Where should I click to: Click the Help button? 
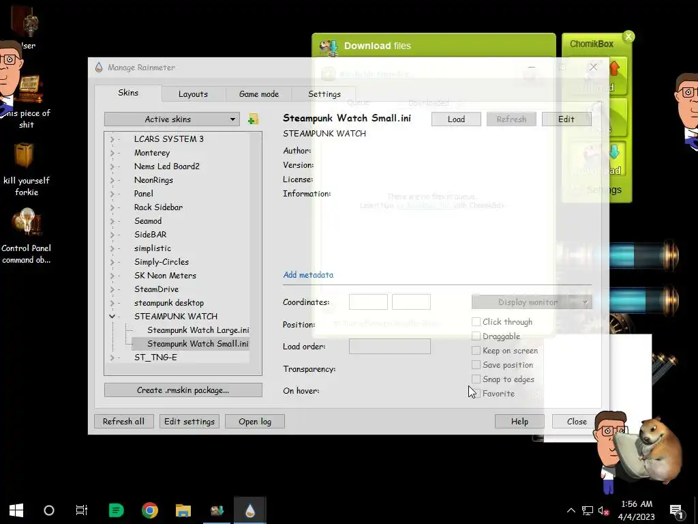point(519,422)
